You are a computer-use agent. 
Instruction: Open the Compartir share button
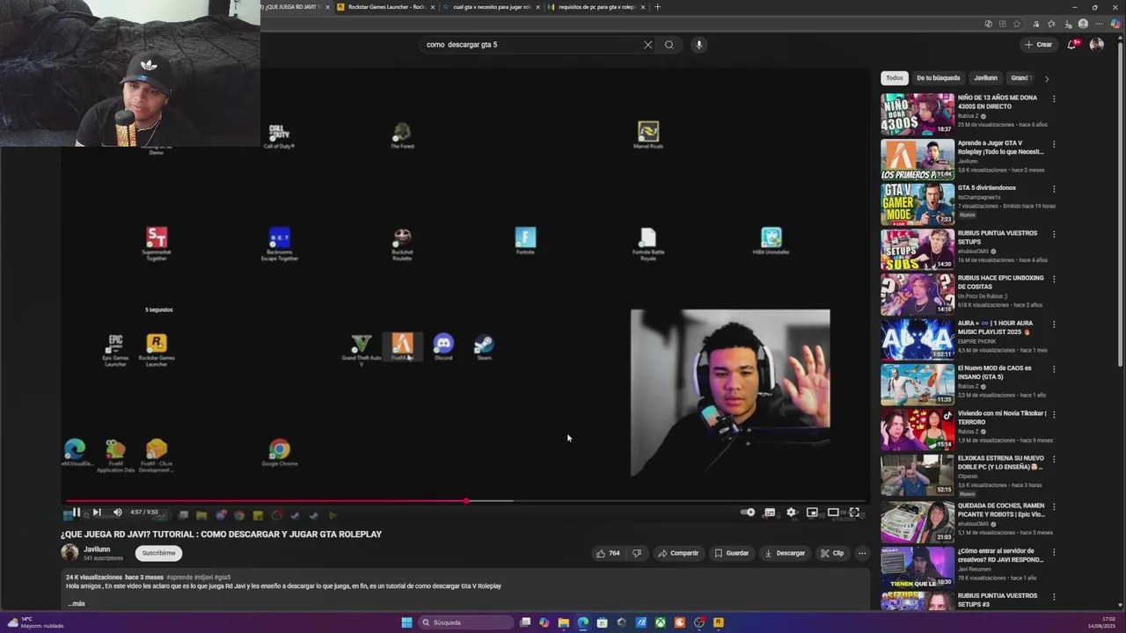[x=678, y=553]
